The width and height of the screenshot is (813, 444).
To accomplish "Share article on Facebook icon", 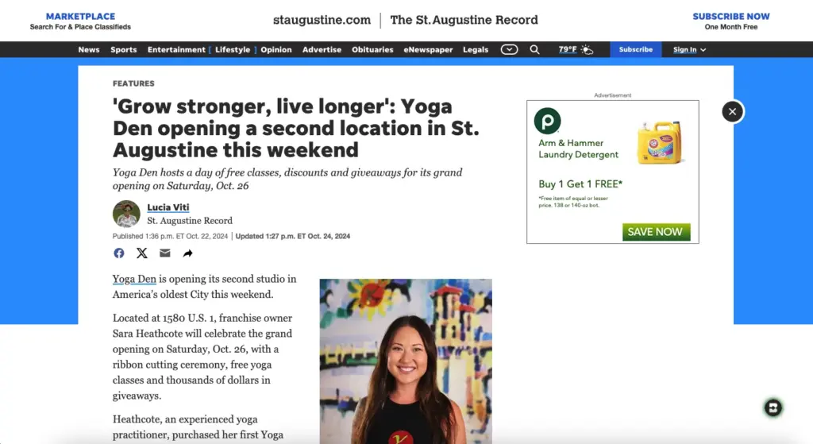I will pos(119,253).
